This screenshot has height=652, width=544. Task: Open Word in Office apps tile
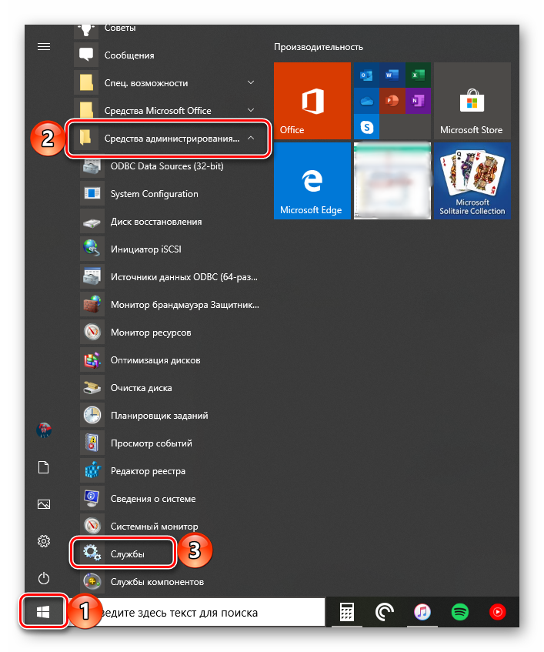point(392,75)
